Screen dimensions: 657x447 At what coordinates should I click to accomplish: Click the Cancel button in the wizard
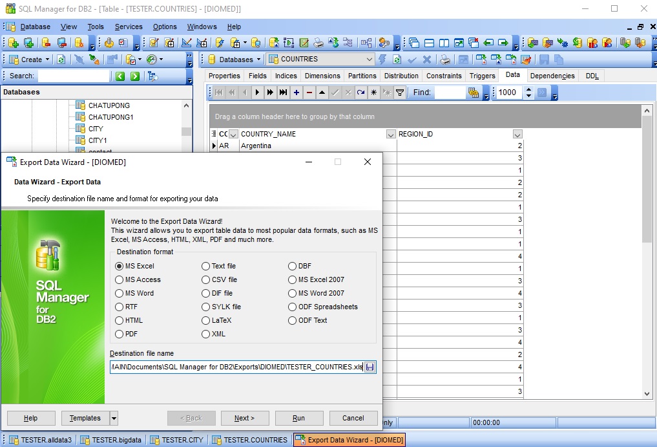tap(353, 418)
